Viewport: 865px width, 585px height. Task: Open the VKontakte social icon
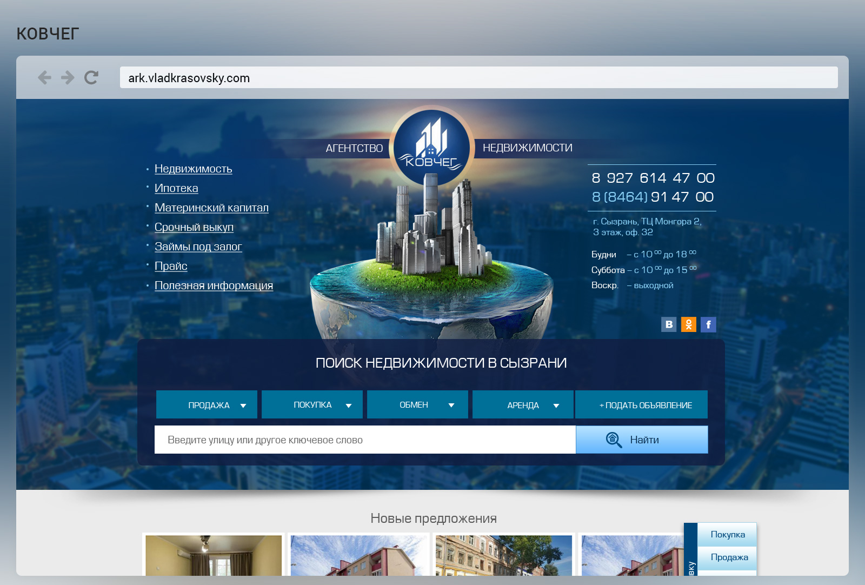[669, 324]
